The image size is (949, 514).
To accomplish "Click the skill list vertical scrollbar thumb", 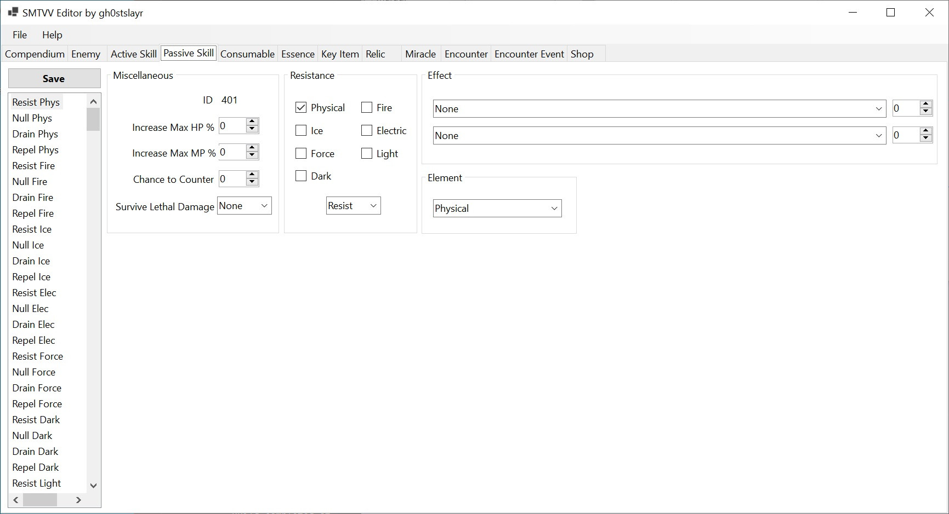I will pos(93,119).
